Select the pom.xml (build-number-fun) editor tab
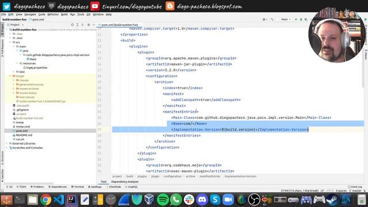368x207 pixels. [x=120, y=25]
